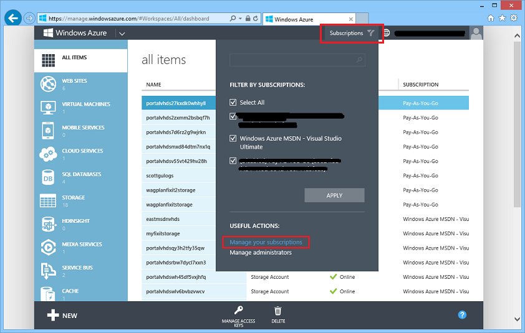This screenshot has height=333, width=525.
Task: Open the Cache icon in sidebar
Action: point(48,294)
